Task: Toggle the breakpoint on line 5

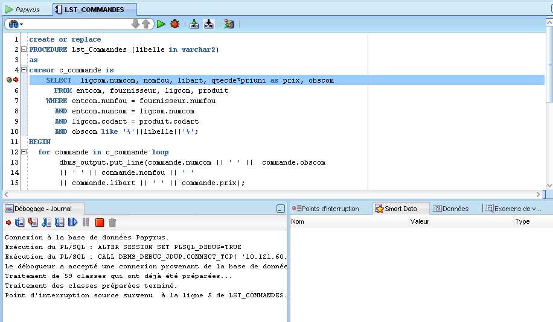Action: tap(10, 80)
